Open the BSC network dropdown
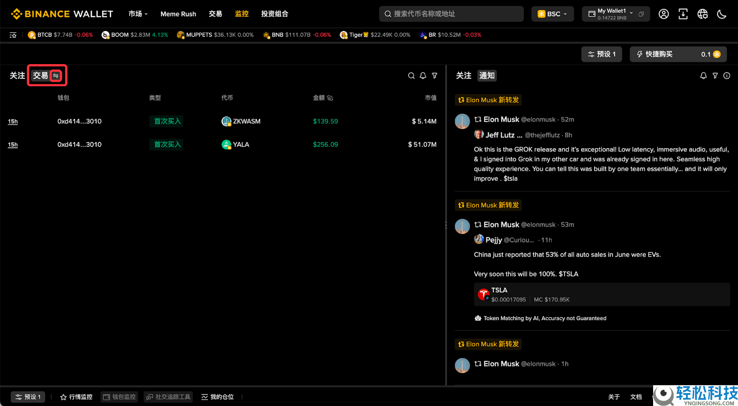This screenshot has width=738, height=406. click(553, 14)
